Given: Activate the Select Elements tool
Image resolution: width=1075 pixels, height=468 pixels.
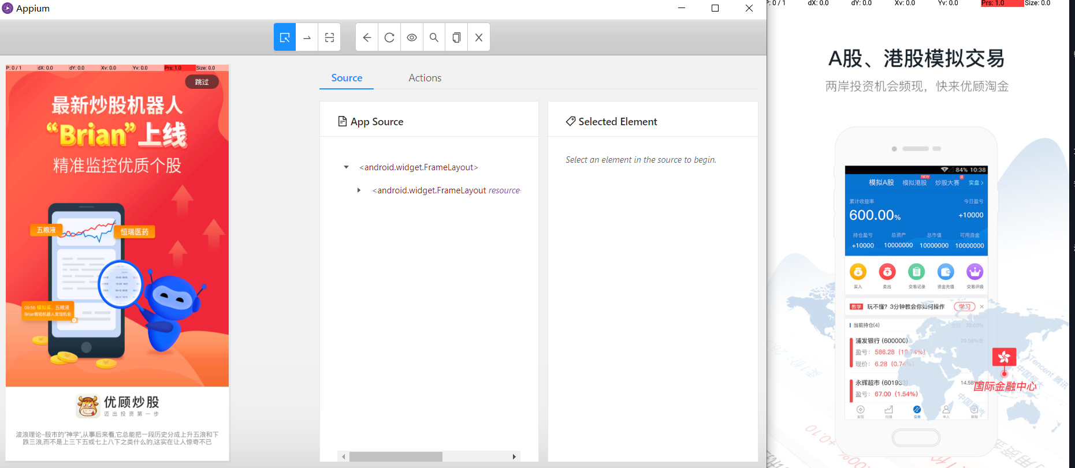Looking at the screenshot, I should [x=285, y=38].
